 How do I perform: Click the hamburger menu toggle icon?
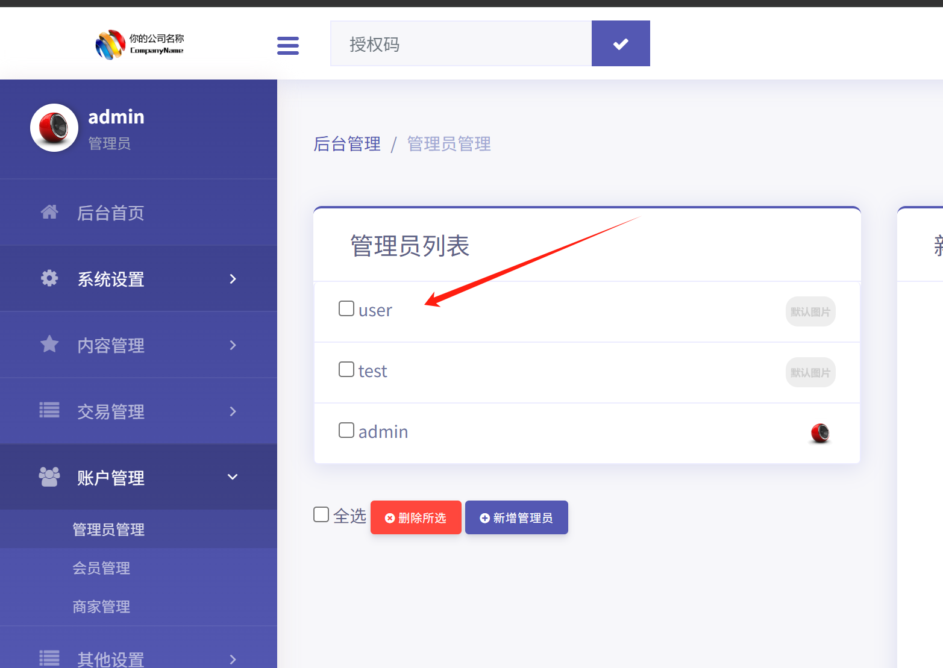tap(287, 45)
